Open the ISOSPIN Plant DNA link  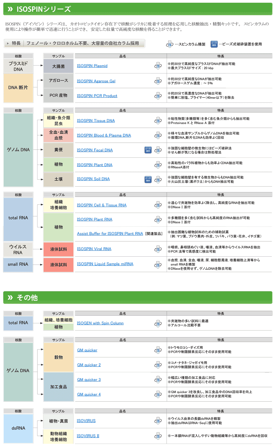[94, 165]
